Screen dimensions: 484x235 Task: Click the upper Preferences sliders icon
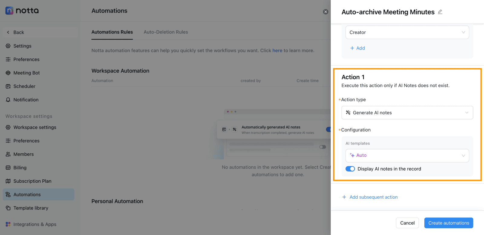[x=8, y=59]
